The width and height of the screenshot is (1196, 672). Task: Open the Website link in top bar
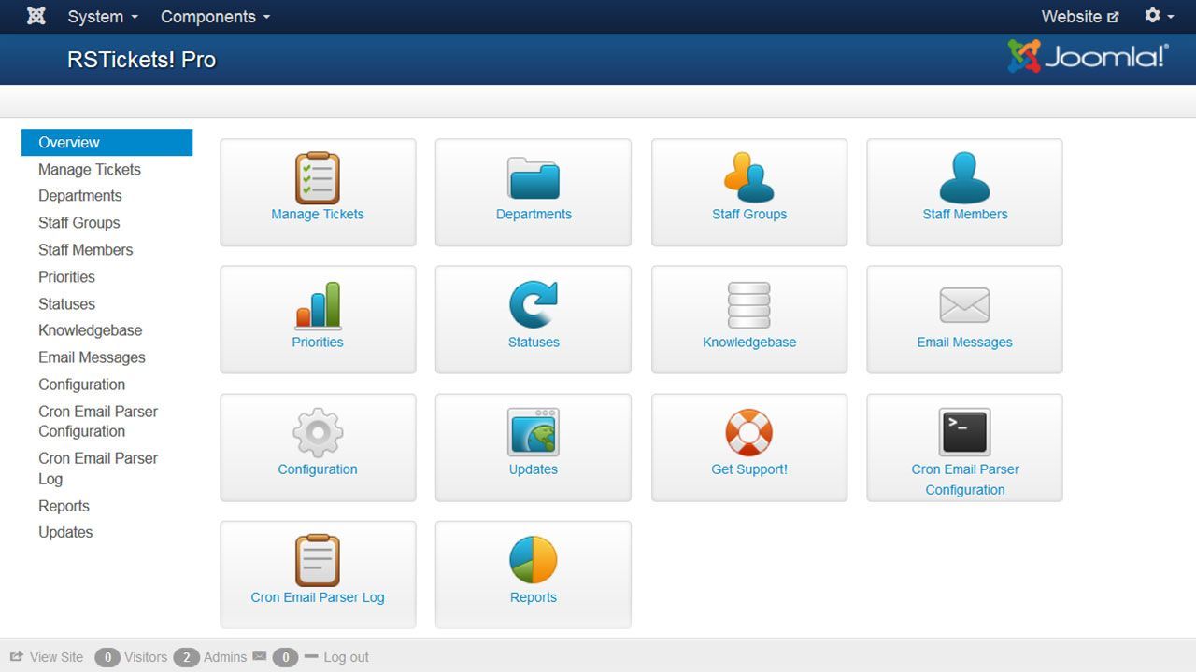[x=1080, y=17]
